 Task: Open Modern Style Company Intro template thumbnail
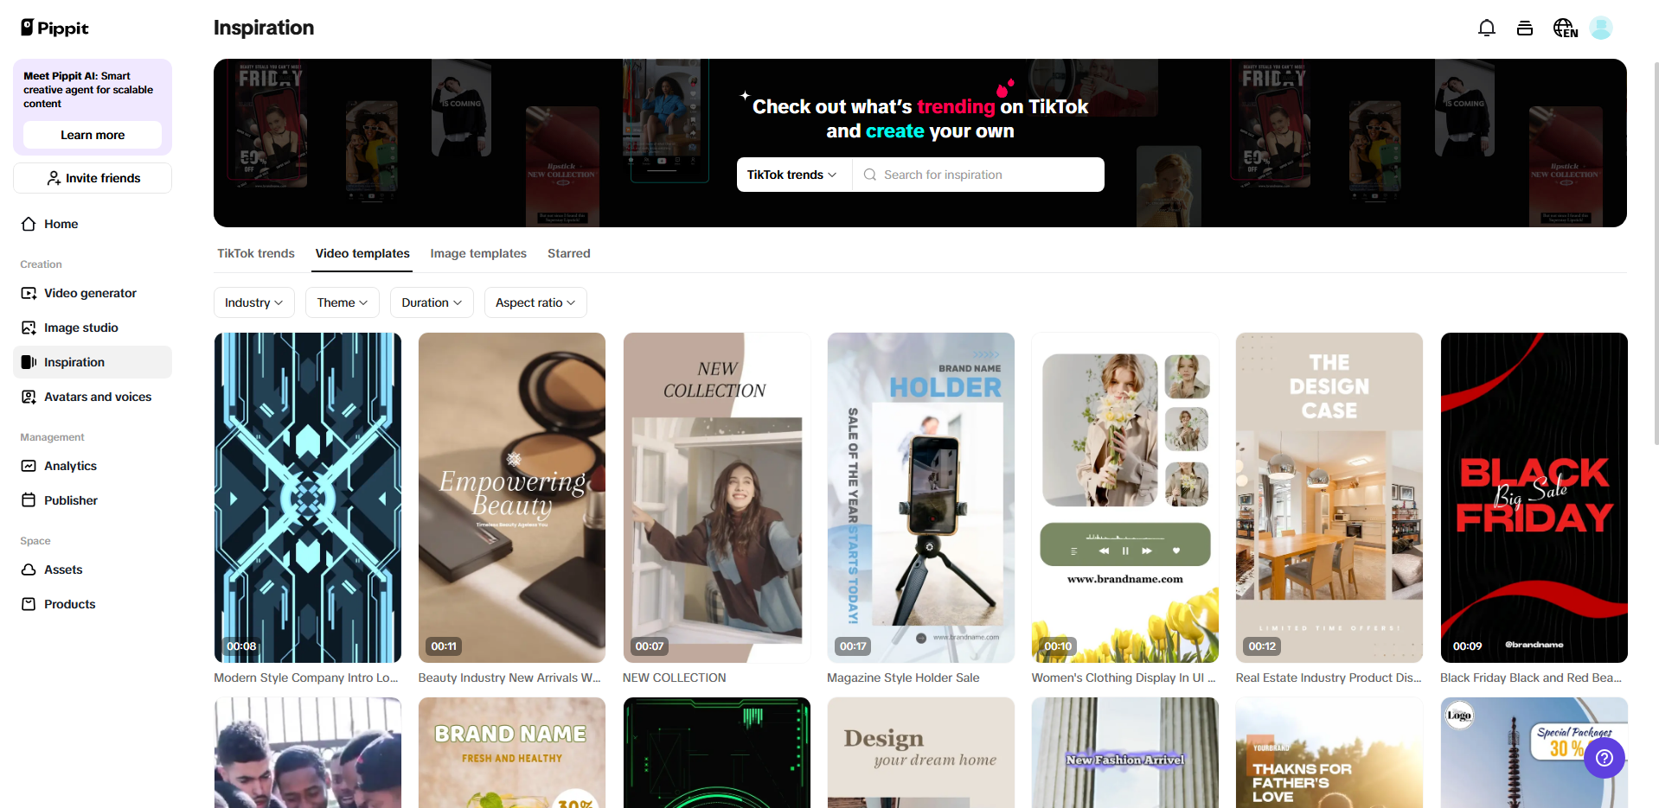(x=308, y=498)
